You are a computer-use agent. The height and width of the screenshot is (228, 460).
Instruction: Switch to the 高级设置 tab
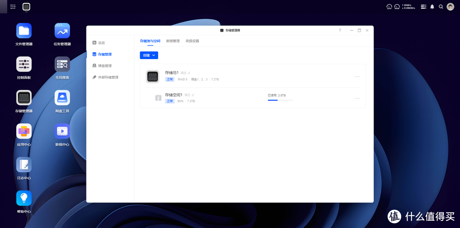[x=192, y=41]
